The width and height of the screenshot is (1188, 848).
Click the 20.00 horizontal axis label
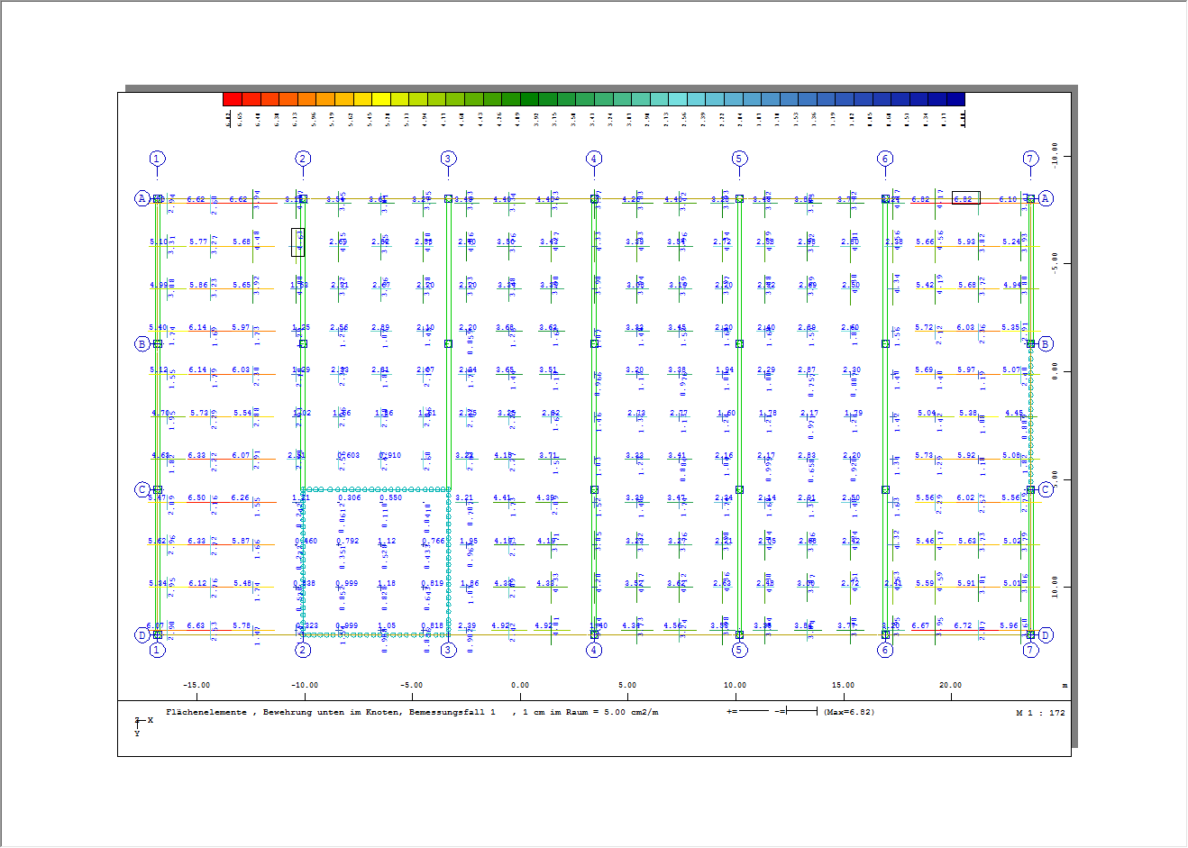(x=950, y=685)
